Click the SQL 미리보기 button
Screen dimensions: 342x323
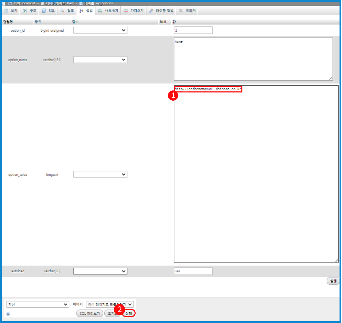pyautogui.click(x=89, y=313)
